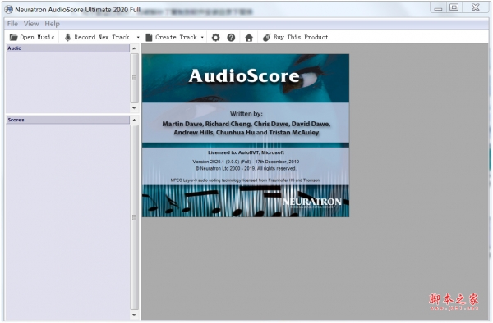This screenshot has width=493, height=323.
Task: Minimize the AudioScore window
Action: pos(438,7)
